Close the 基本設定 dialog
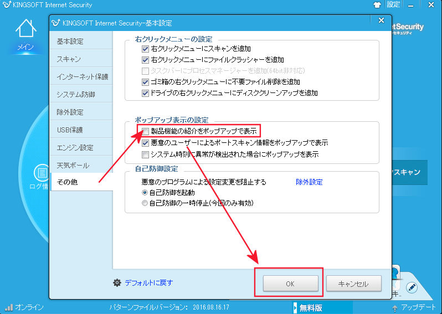442x314 pixels. (x=381, y=20)
